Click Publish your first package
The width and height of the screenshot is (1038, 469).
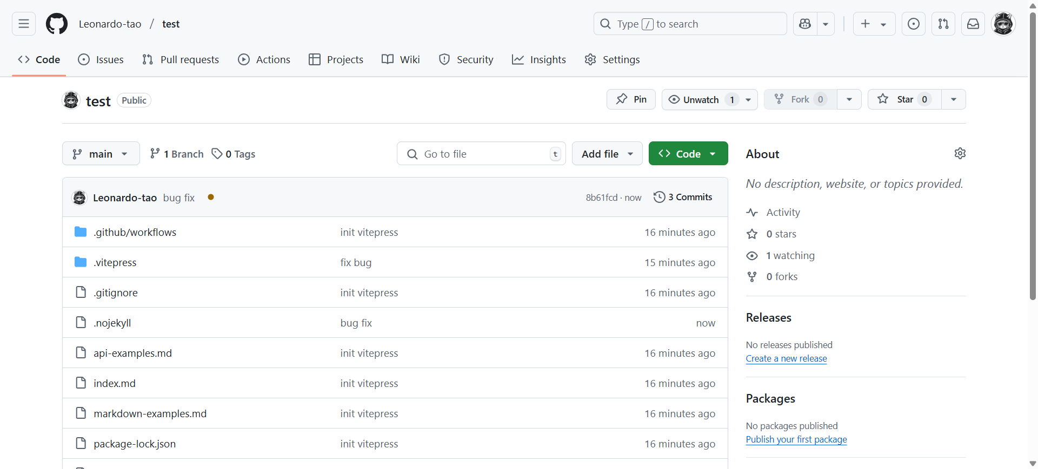pyautogui.click(x=796, y=439)
